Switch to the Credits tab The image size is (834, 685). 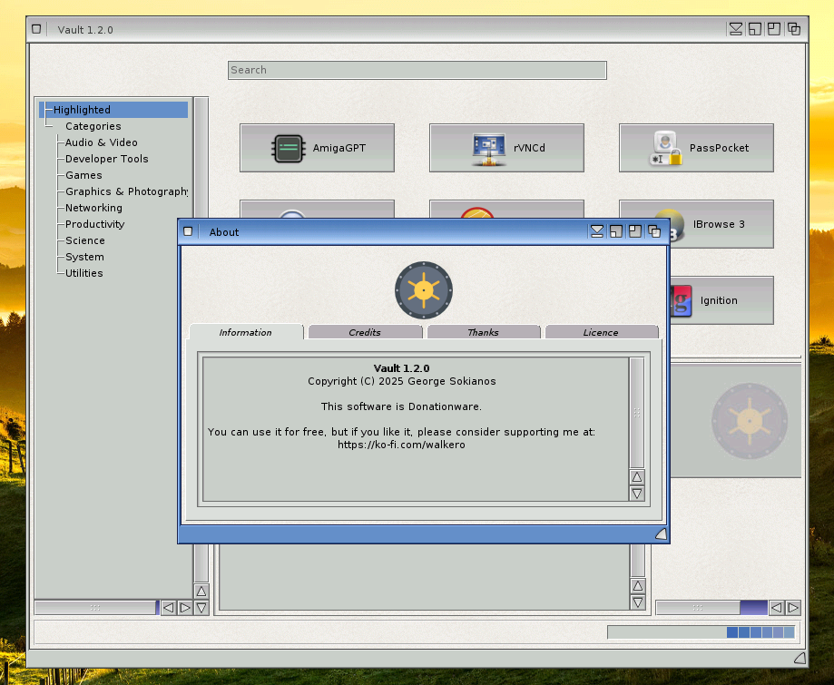pyautogui.click(x=365, y=333)
